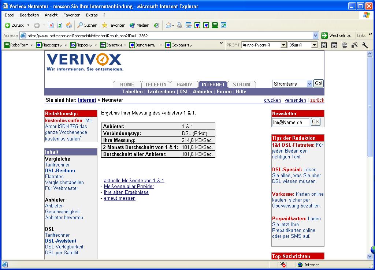Screen dimensions: 375x270
Task: Click the mail envelope icon
Action: (168, 25)
